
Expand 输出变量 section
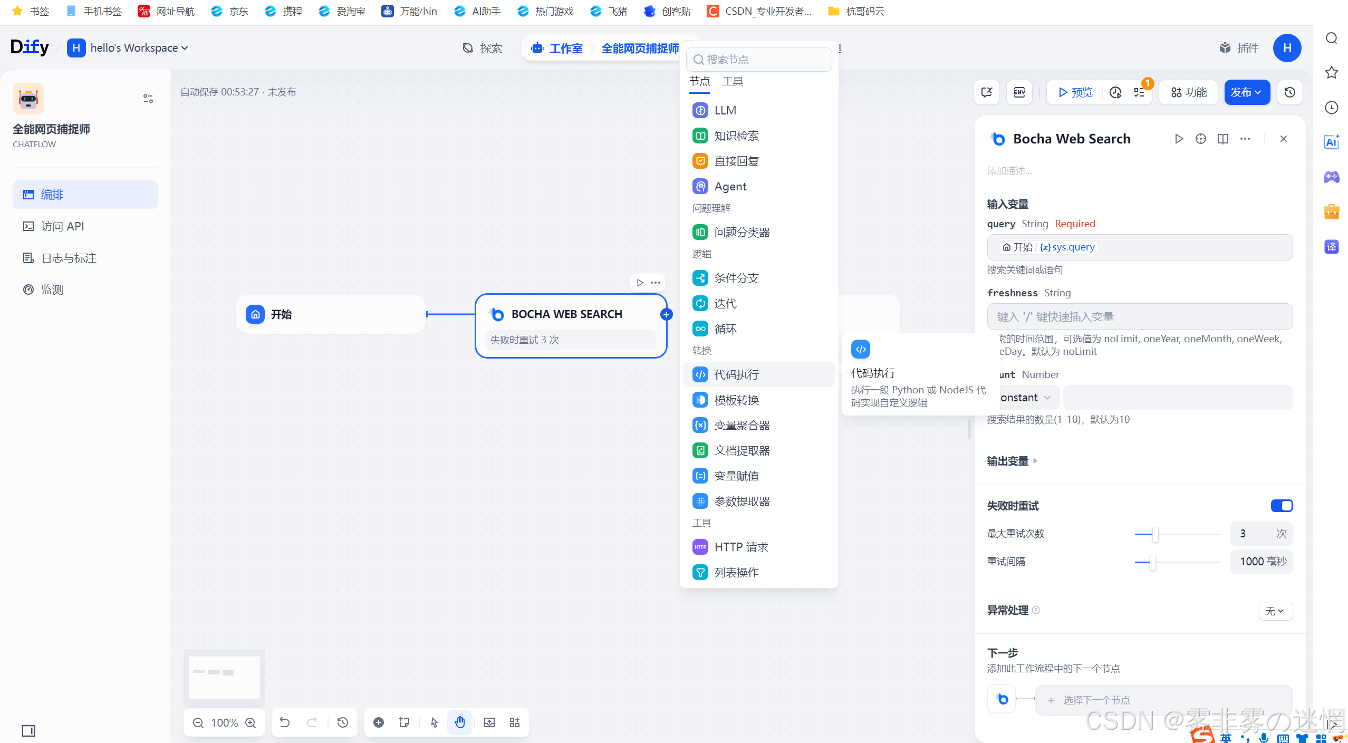tap(1012, 461)
